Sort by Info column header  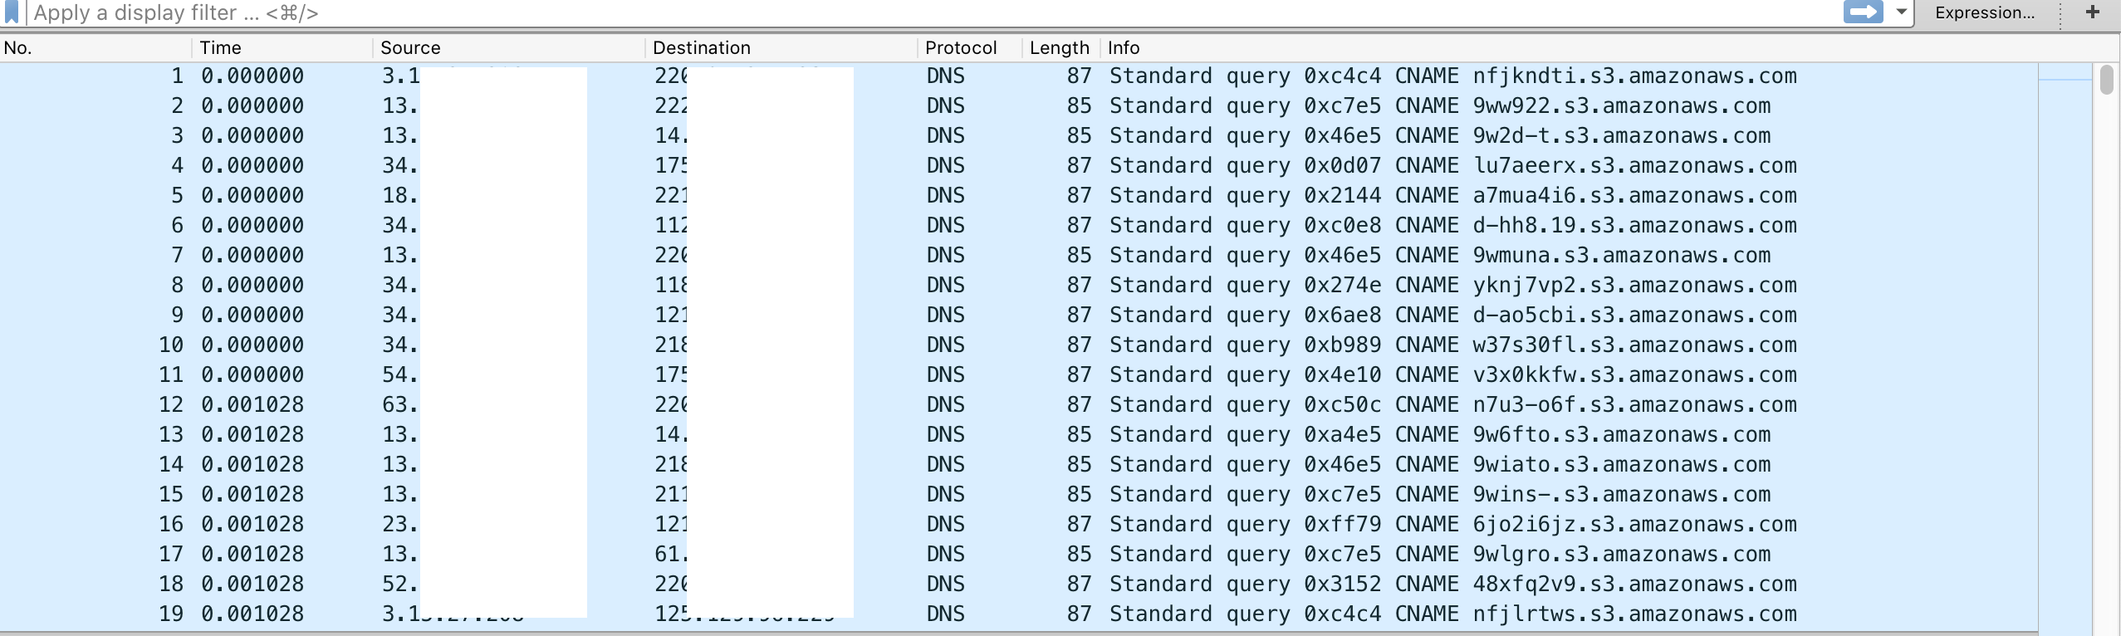click(1570, 47)
